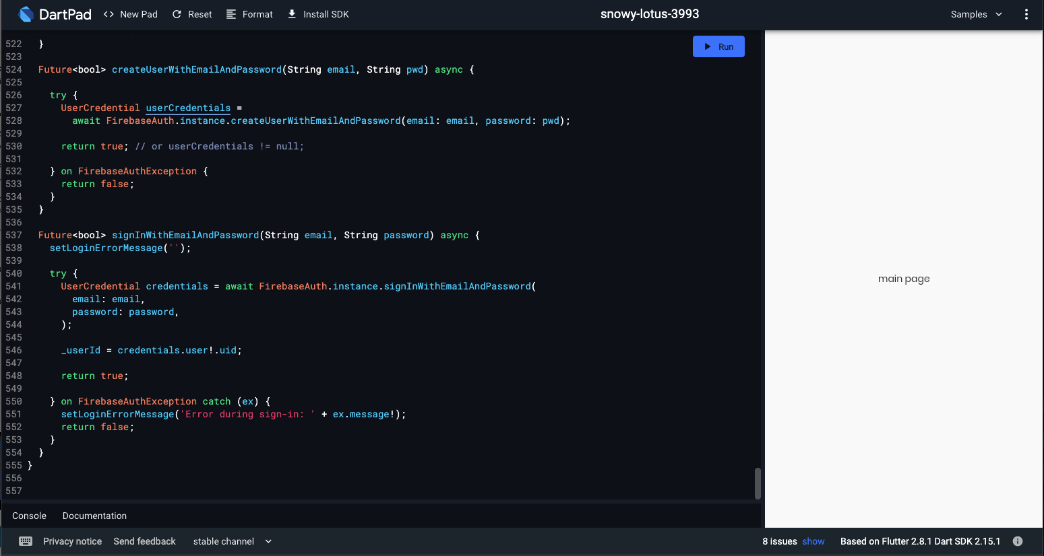Open the Privacy notice link
The height and width of the screenshot is (556, 1044).
[x=72, y=541]
